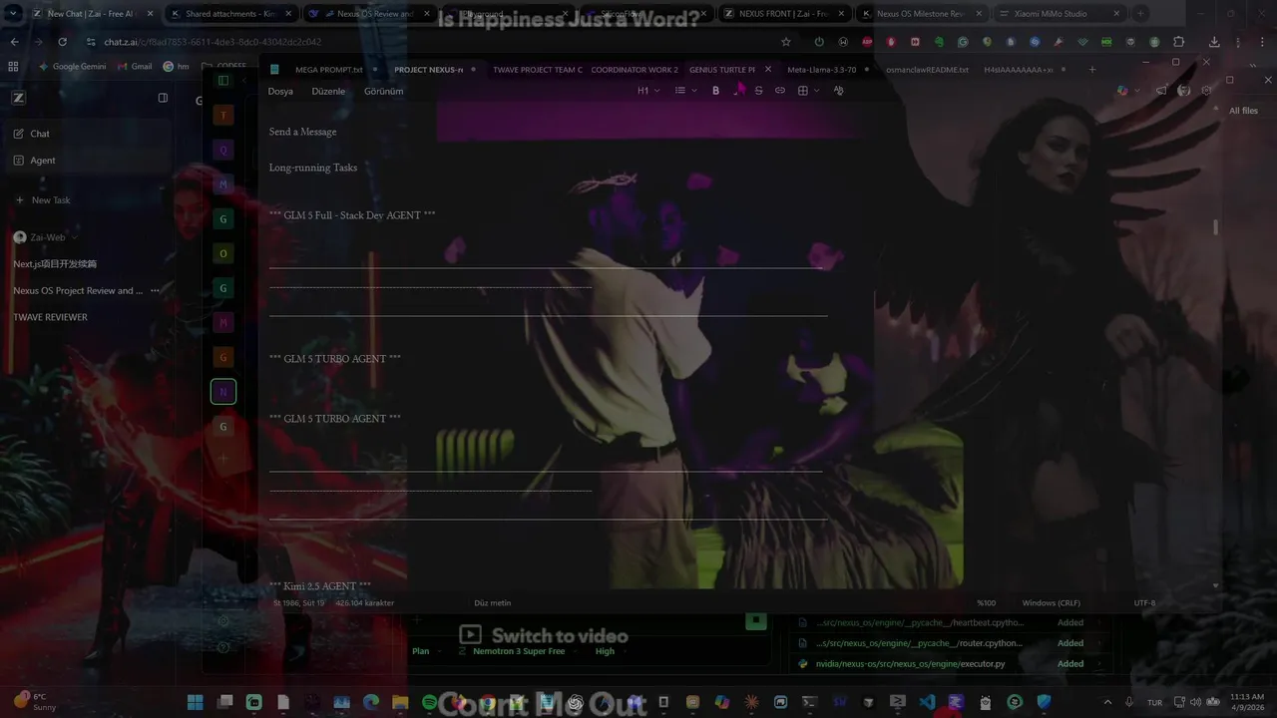Click Switch to video overlay button
Viewport: 1277px width, 718px height.
coord(544,635)
